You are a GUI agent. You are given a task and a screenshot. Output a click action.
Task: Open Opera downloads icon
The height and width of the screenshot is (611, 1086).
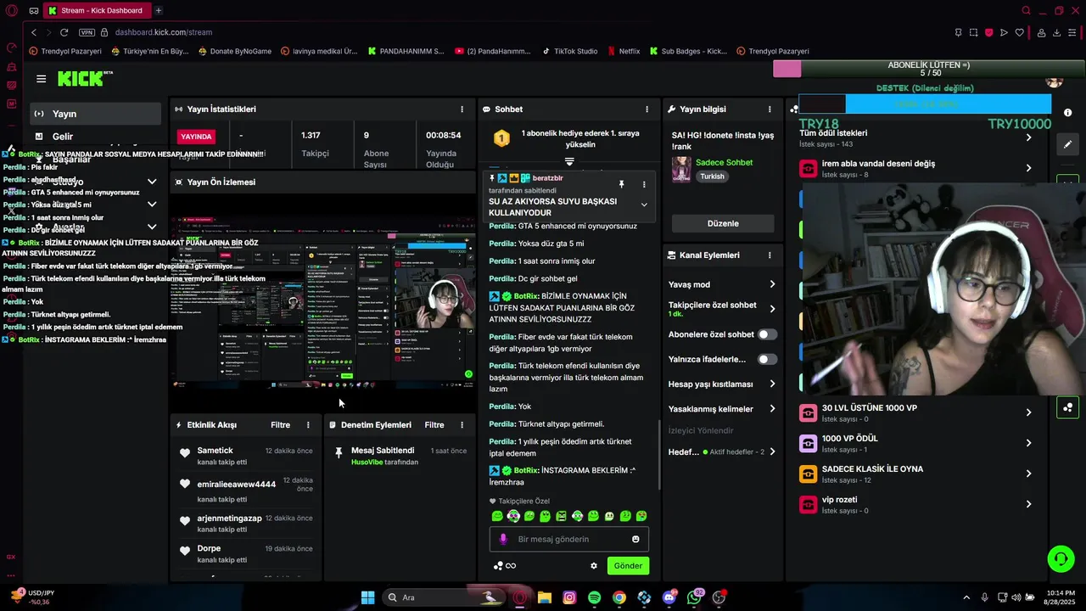tap(1056, 32)
